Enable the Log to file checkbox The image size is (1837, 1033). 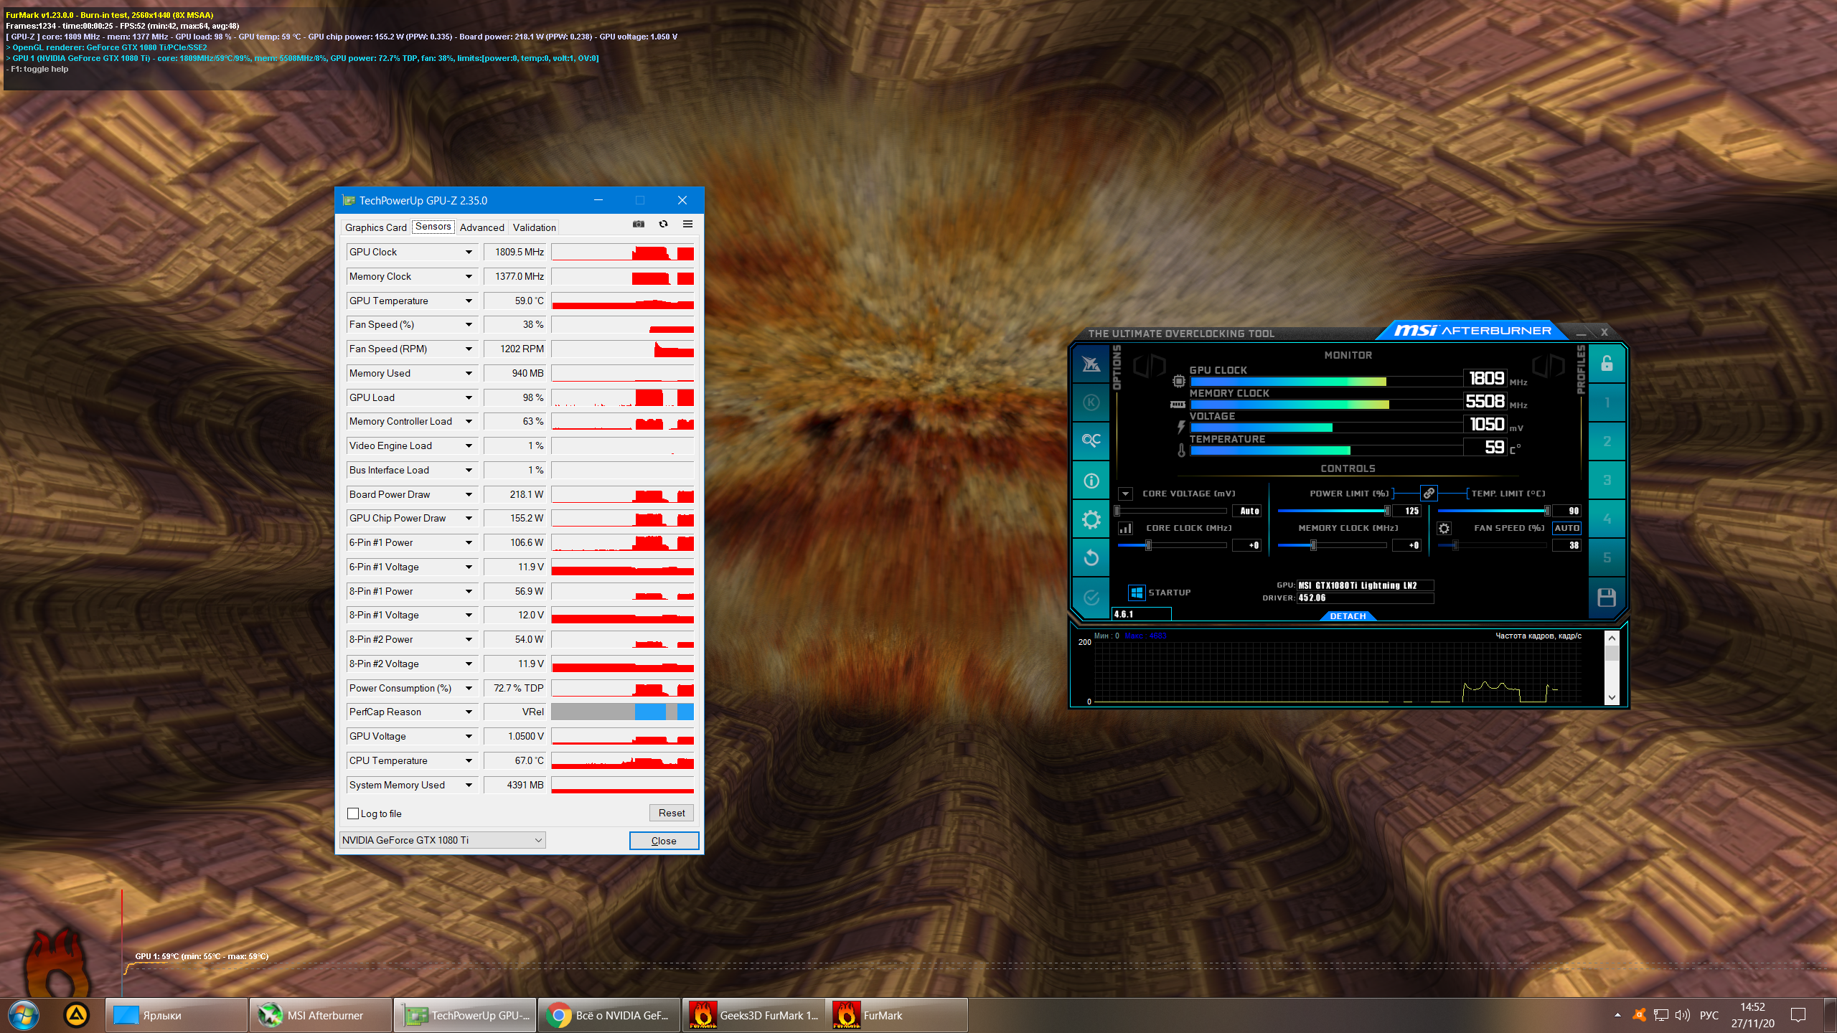(x=353, y=813)
